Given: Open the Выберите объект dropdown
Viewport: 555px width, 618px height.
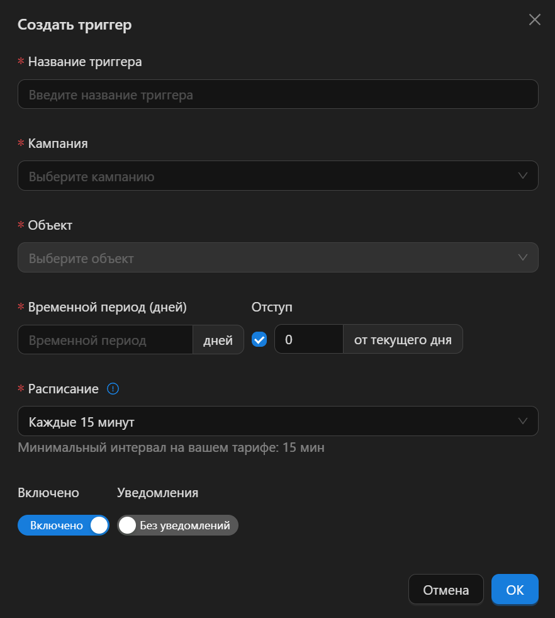Looking at the screenshot, I should tap(278, 258).
